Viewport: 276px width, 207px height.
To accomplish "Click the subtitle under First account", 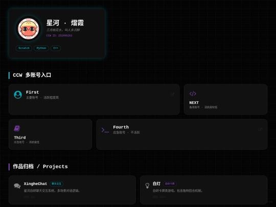I will (x=42, y=98).
